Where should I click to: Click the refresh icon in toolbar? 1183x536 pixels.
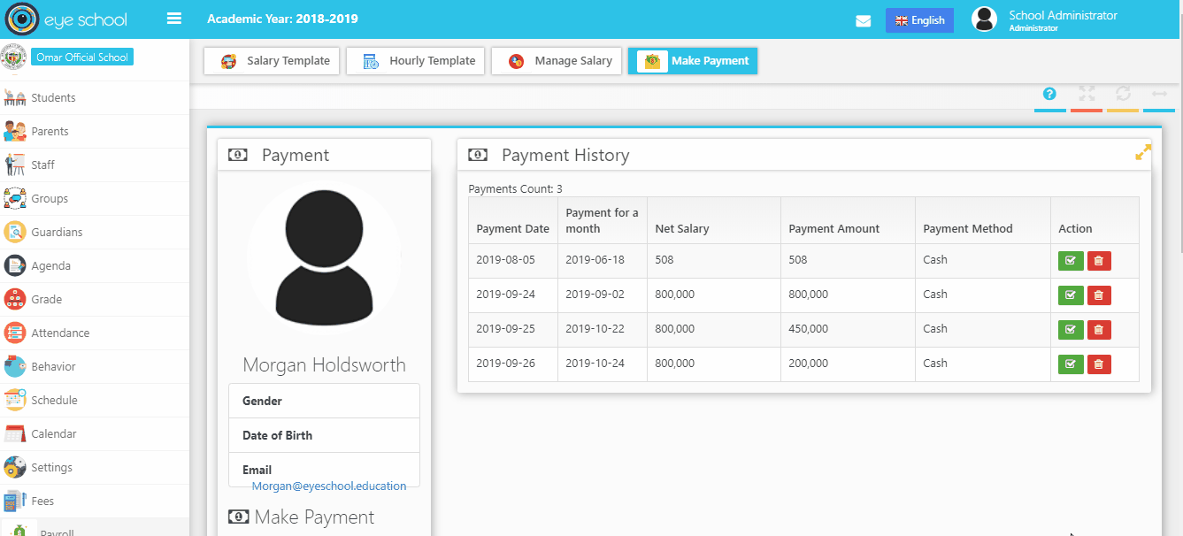point(1123,94)
